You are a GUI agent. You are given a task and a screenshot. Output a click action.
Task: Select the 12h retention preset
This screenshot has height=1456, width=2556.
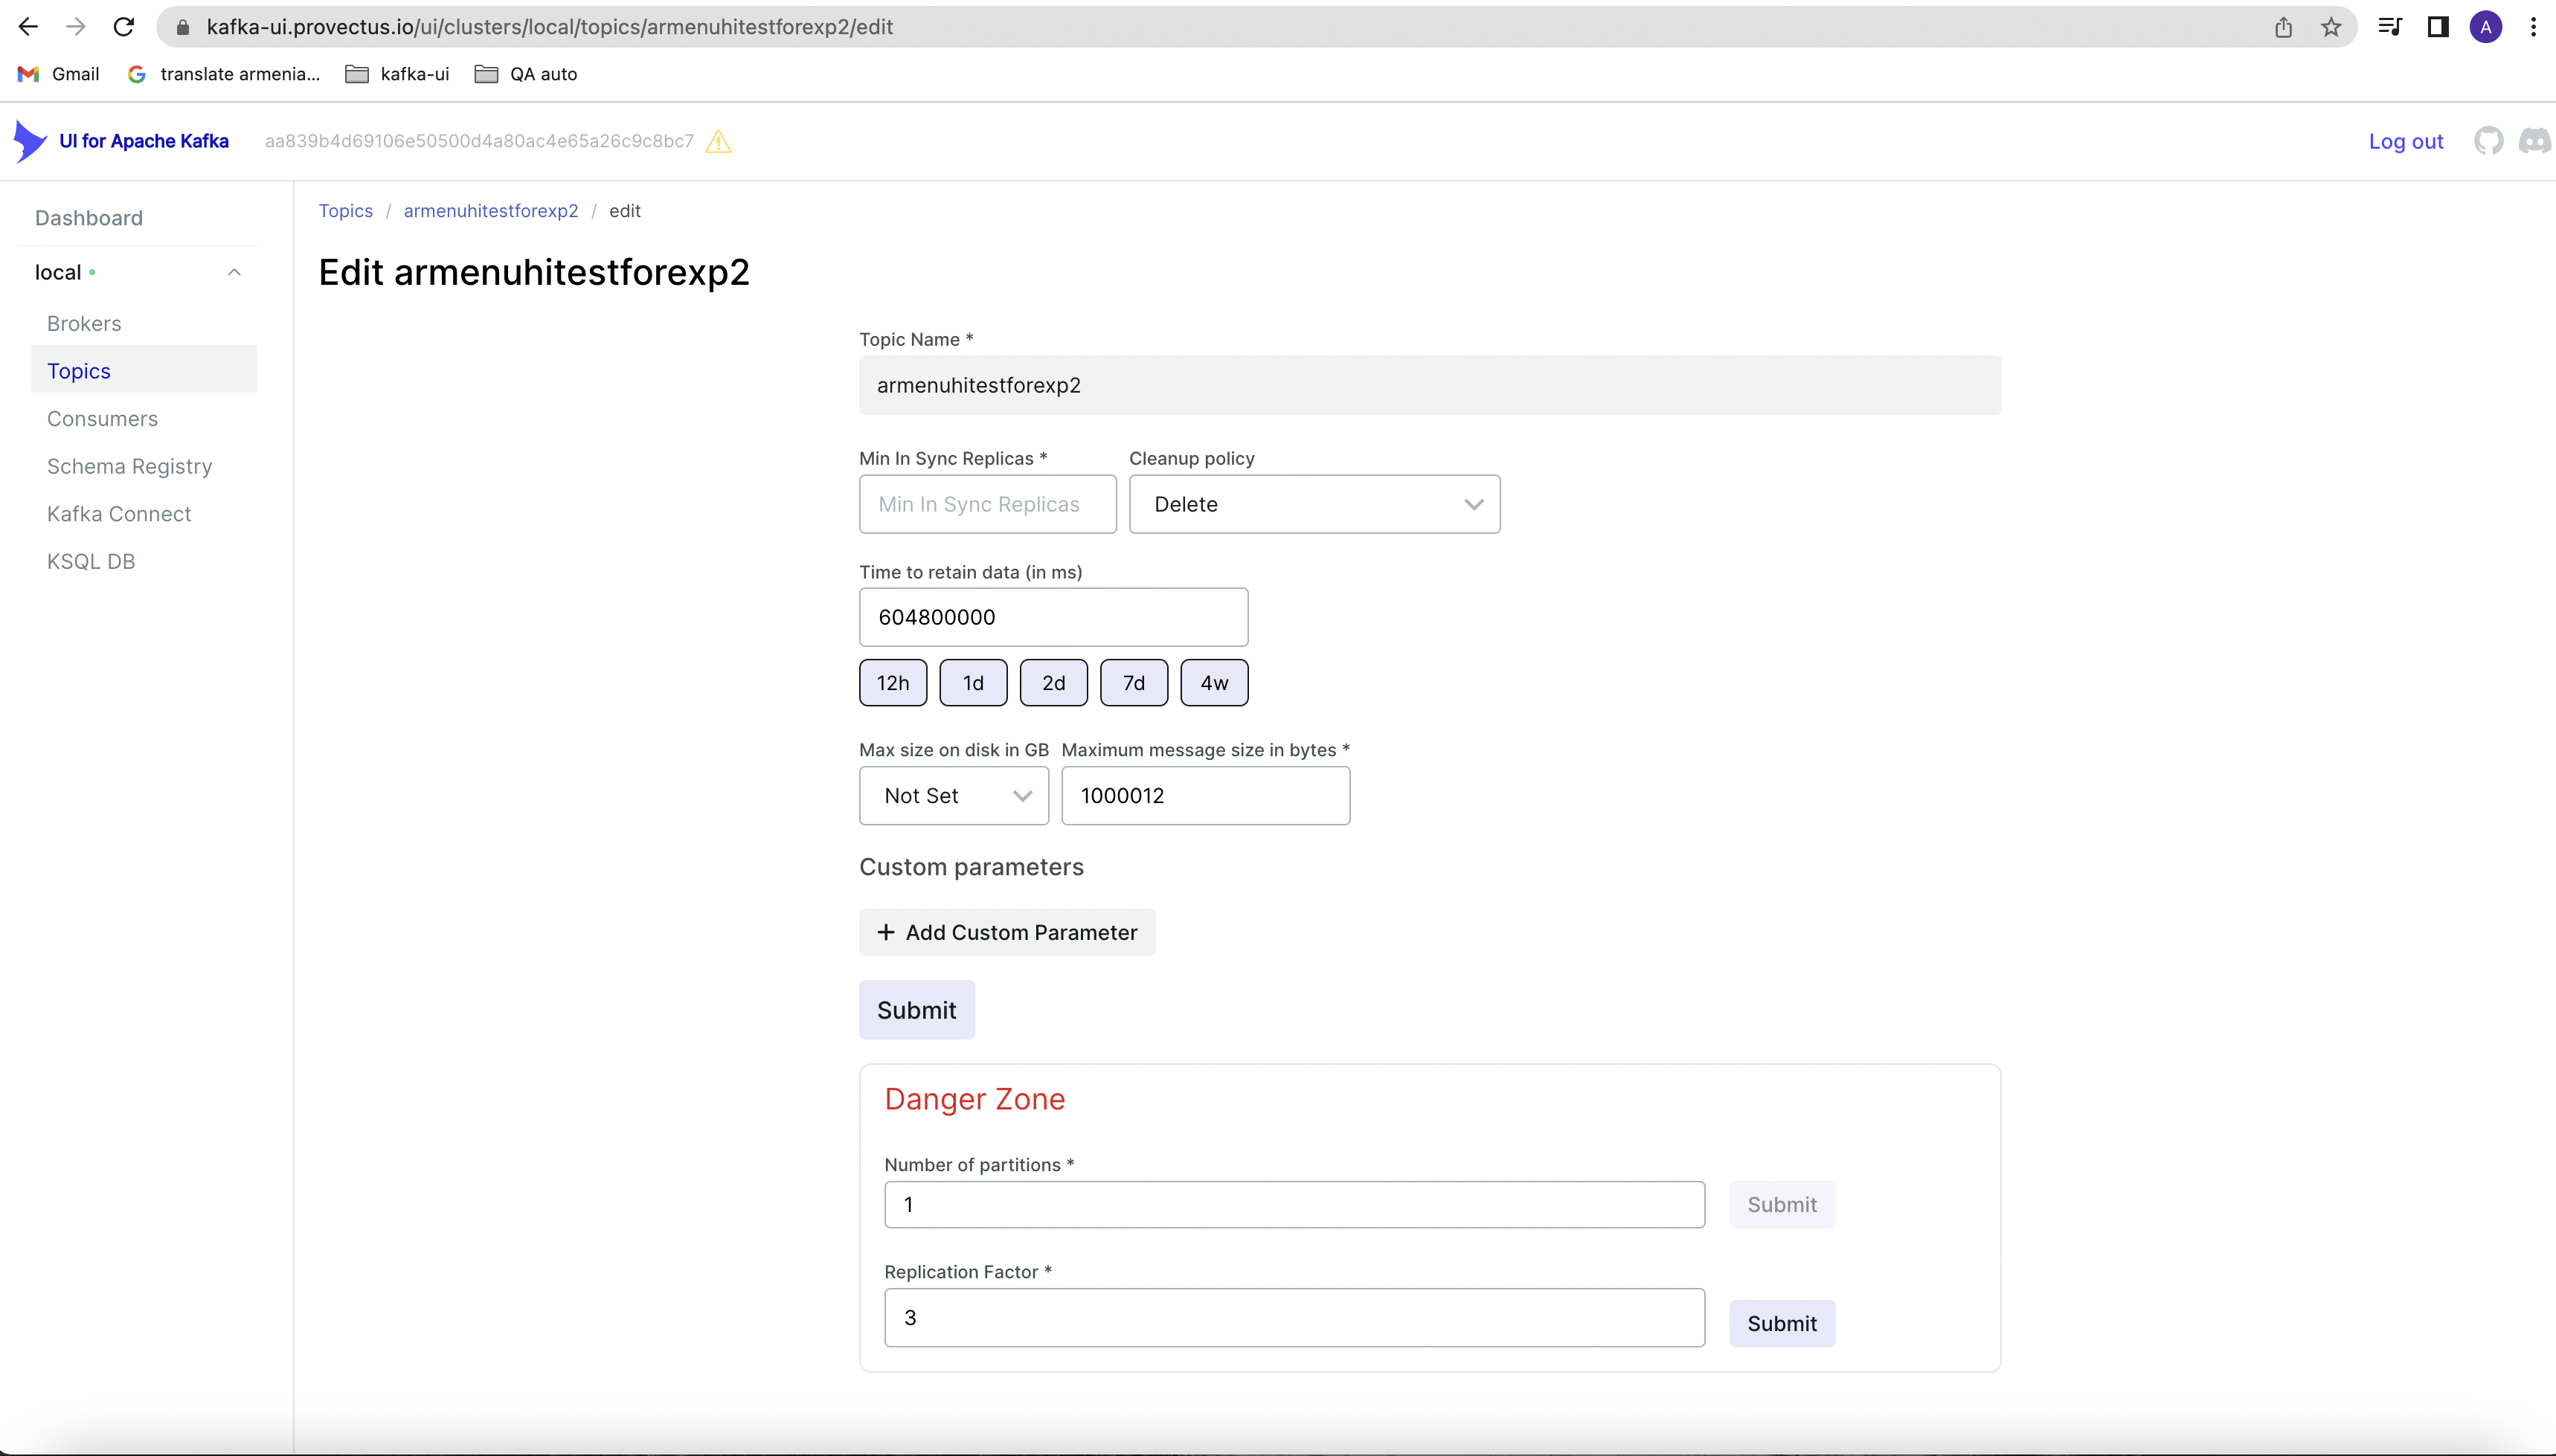(893, 682)
